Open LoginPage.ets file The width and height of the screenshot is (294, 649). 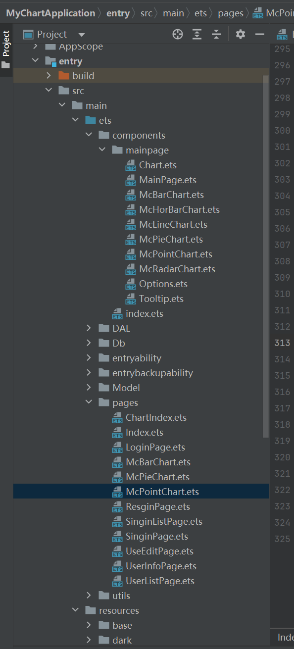[x=155, y=447]
